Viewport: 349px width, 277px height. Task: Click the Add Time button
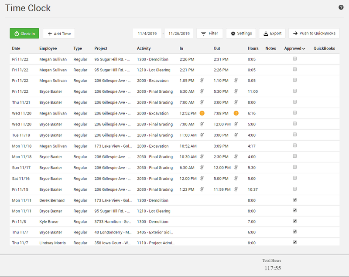point(59,34)
